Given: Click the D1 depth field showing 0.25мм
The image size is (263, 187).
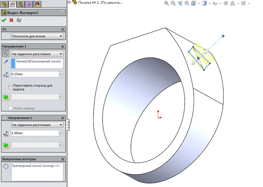Looking at the screenshot, I should [x=34, y=74].
